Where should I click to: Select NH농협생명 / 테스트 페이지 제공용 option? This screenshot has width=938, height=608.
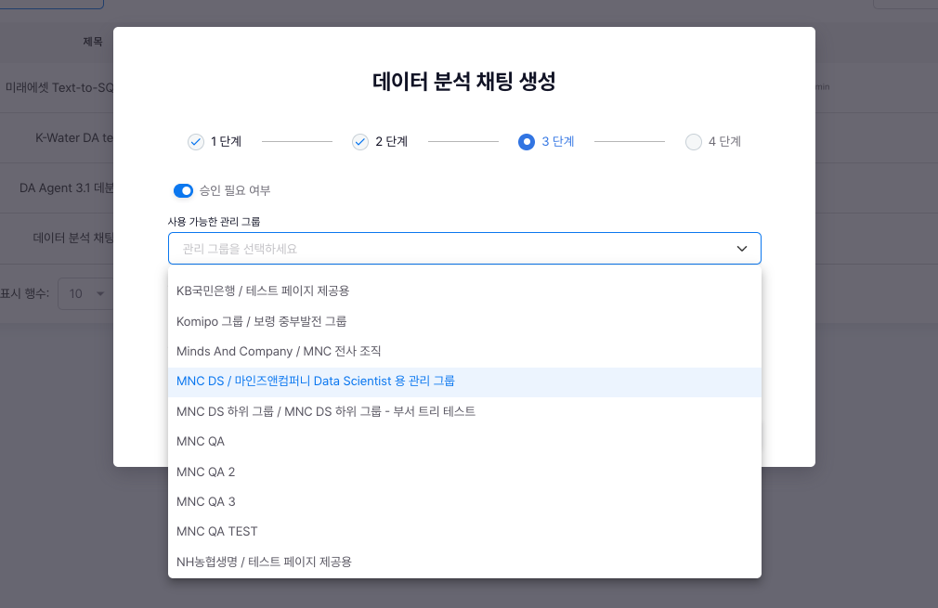(264, 562)
